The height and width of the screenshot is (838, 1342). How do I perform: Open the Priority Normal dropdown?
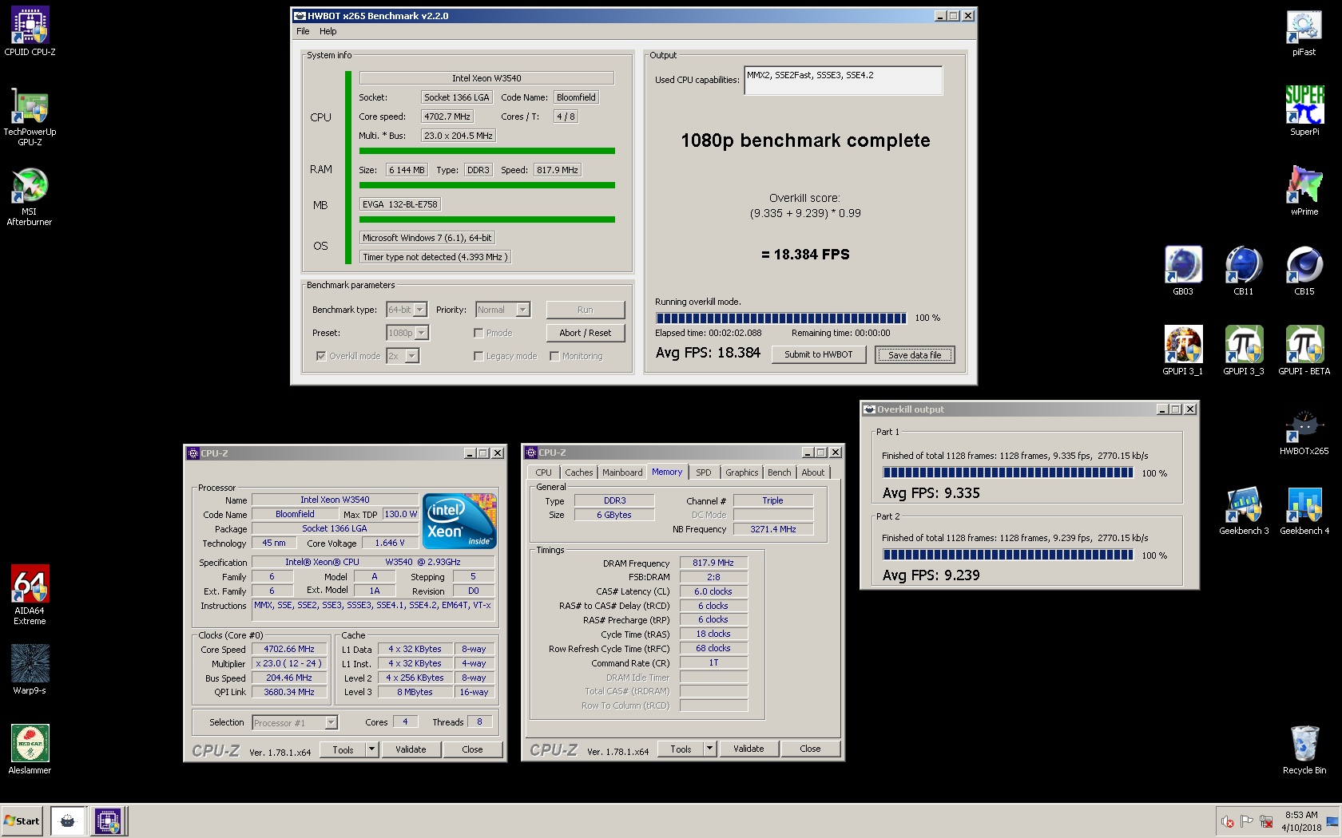pos(502,310)
